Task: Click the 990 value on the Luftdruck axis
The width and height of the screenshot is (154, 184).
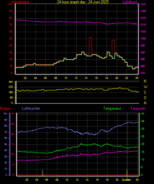Action: tap(143, 52)
